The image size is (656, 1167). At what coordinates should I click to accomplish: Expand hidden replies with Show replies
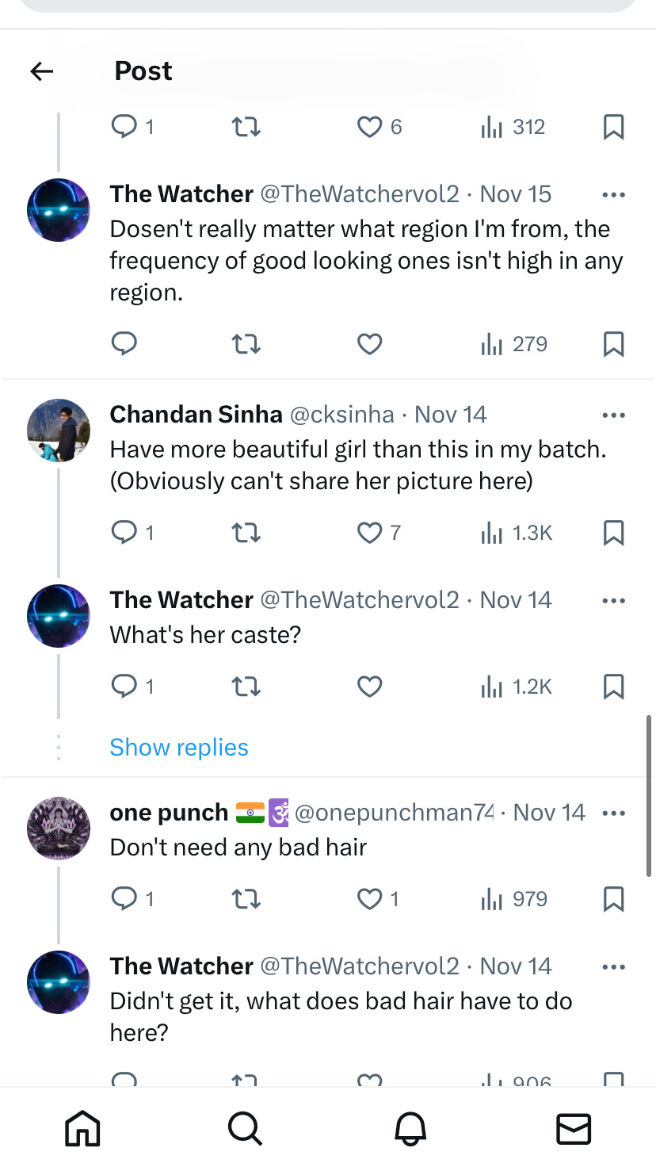coord(179,748)
